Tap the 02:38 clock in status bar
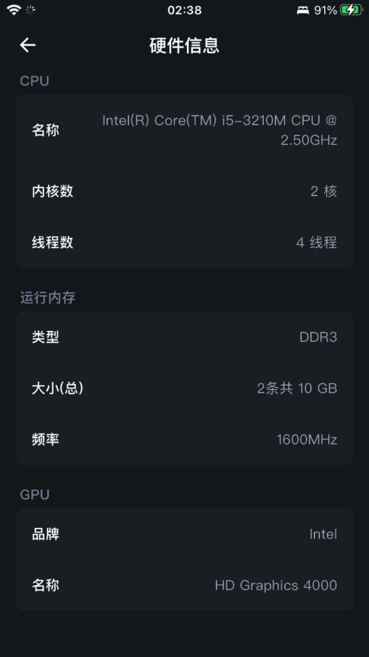369x657 pixels. [x=184, y=10]
